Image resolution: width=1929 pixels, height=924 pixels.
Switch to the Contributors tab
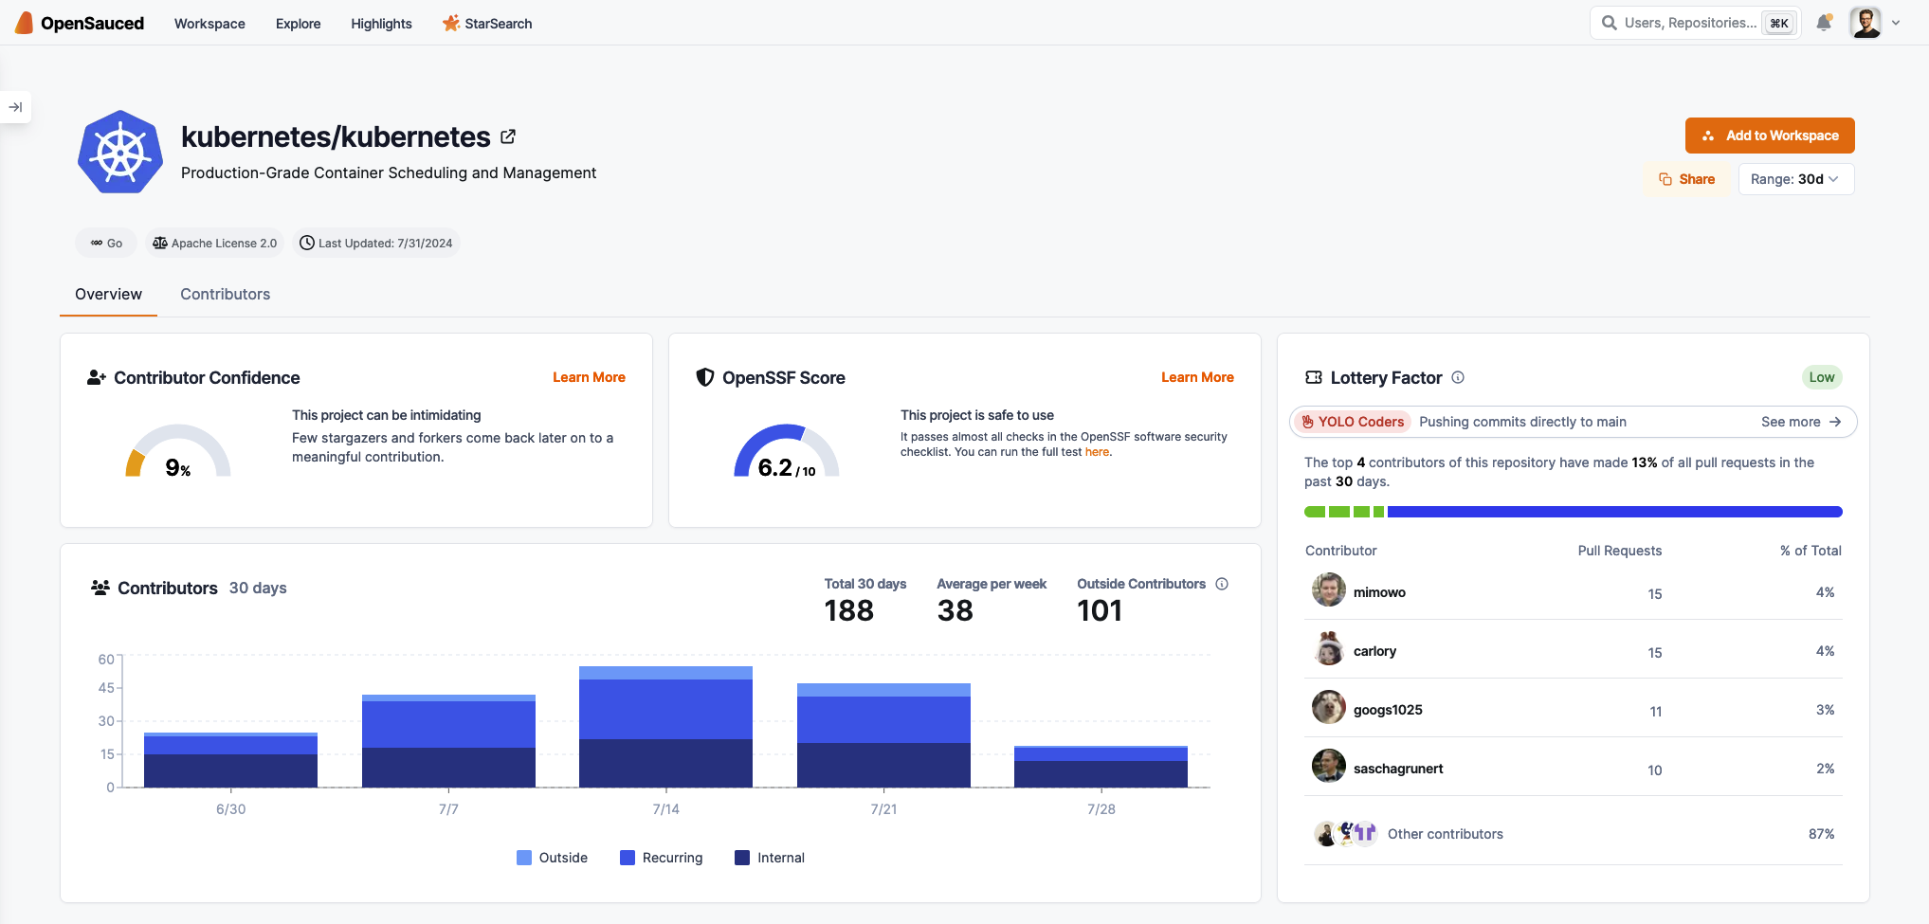click(225, 294)
